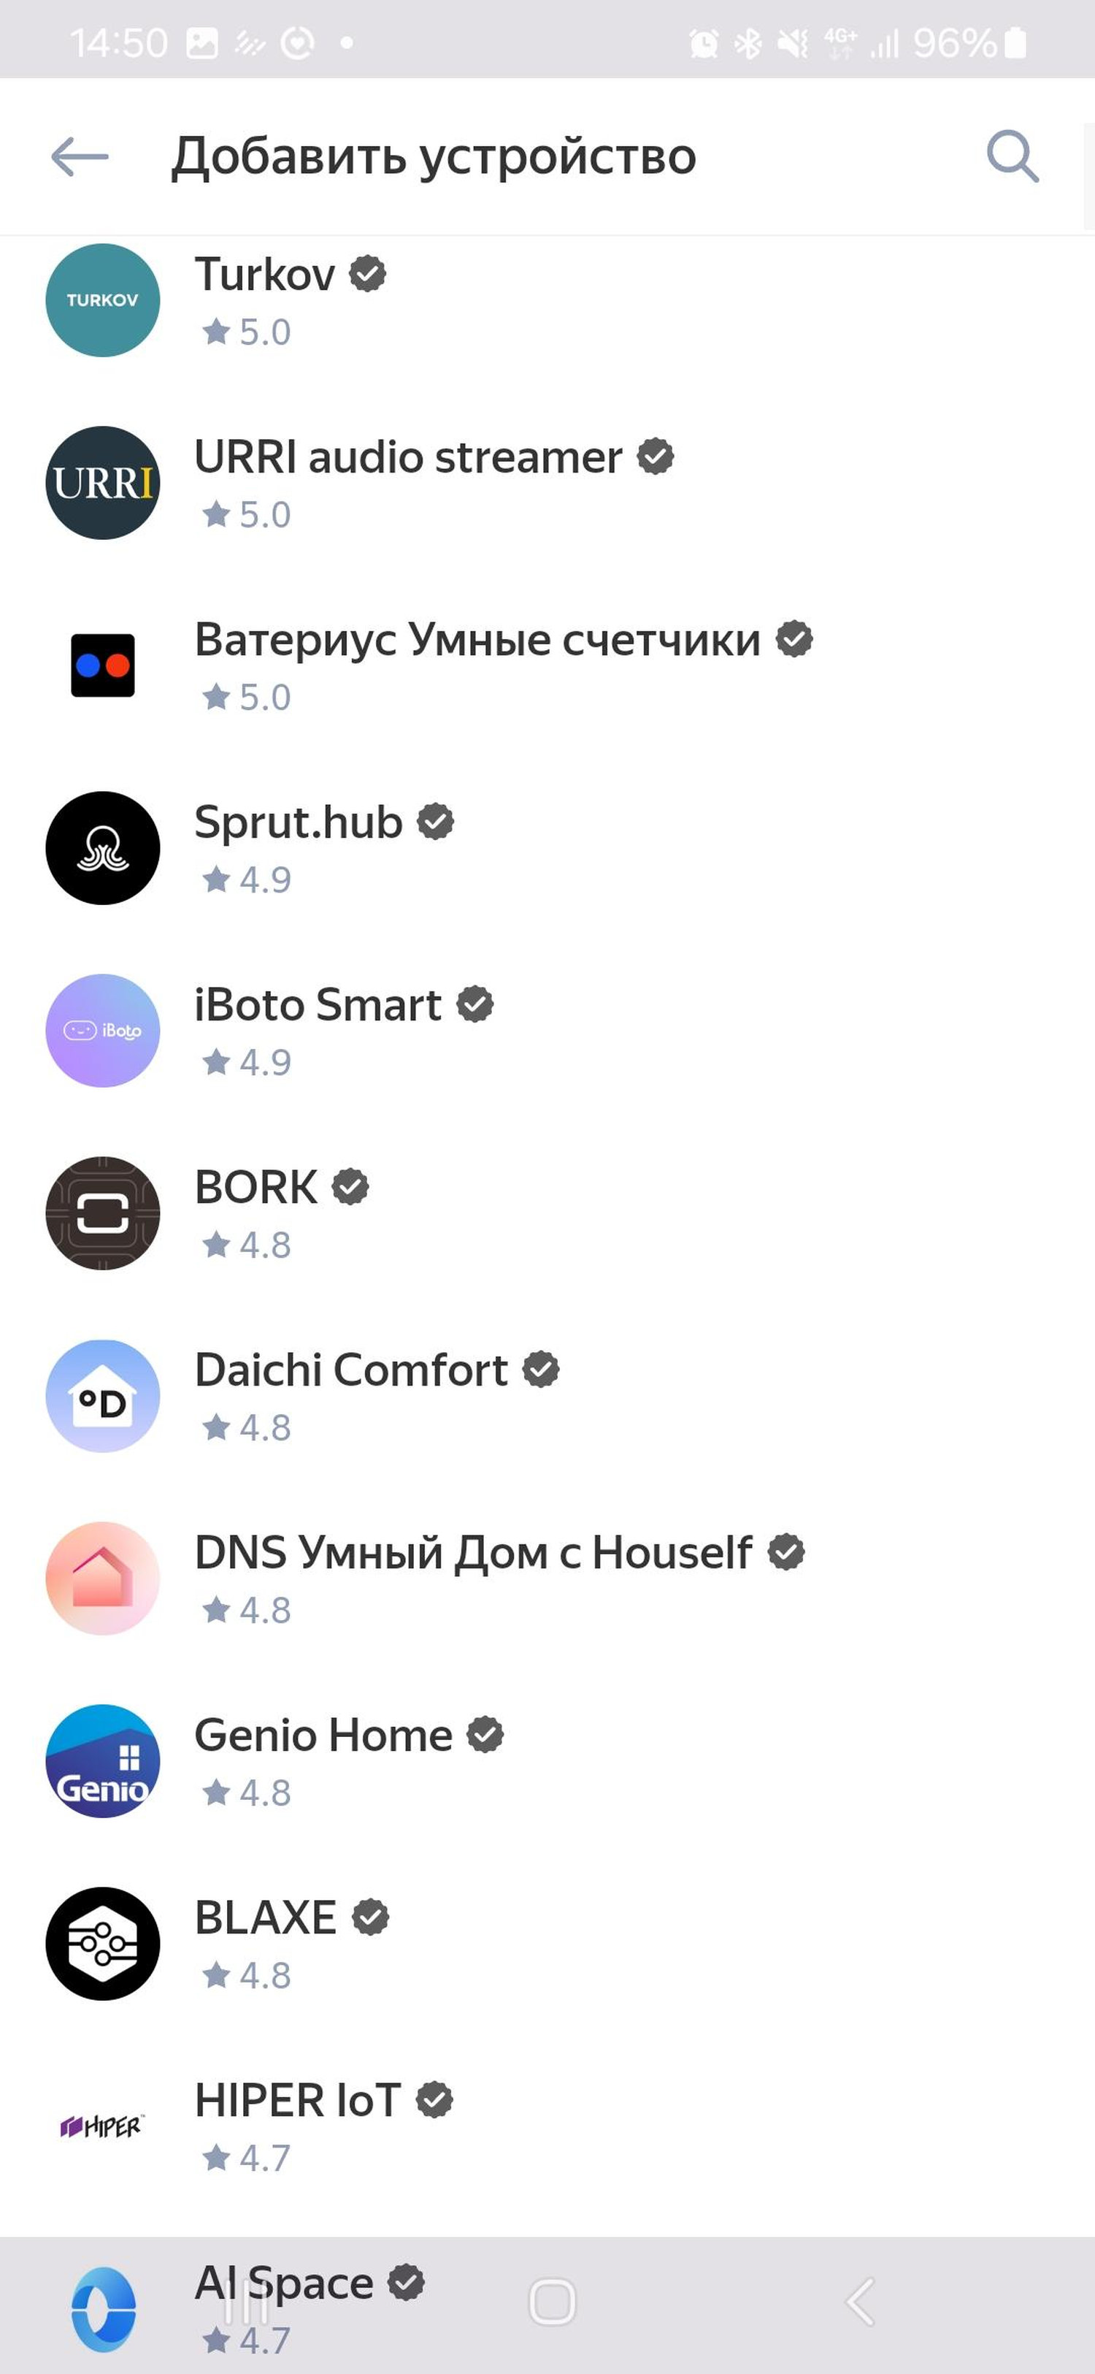Open DNS Умный Дом с Houself
1095x2374 pixels.
coord(547,1579)
